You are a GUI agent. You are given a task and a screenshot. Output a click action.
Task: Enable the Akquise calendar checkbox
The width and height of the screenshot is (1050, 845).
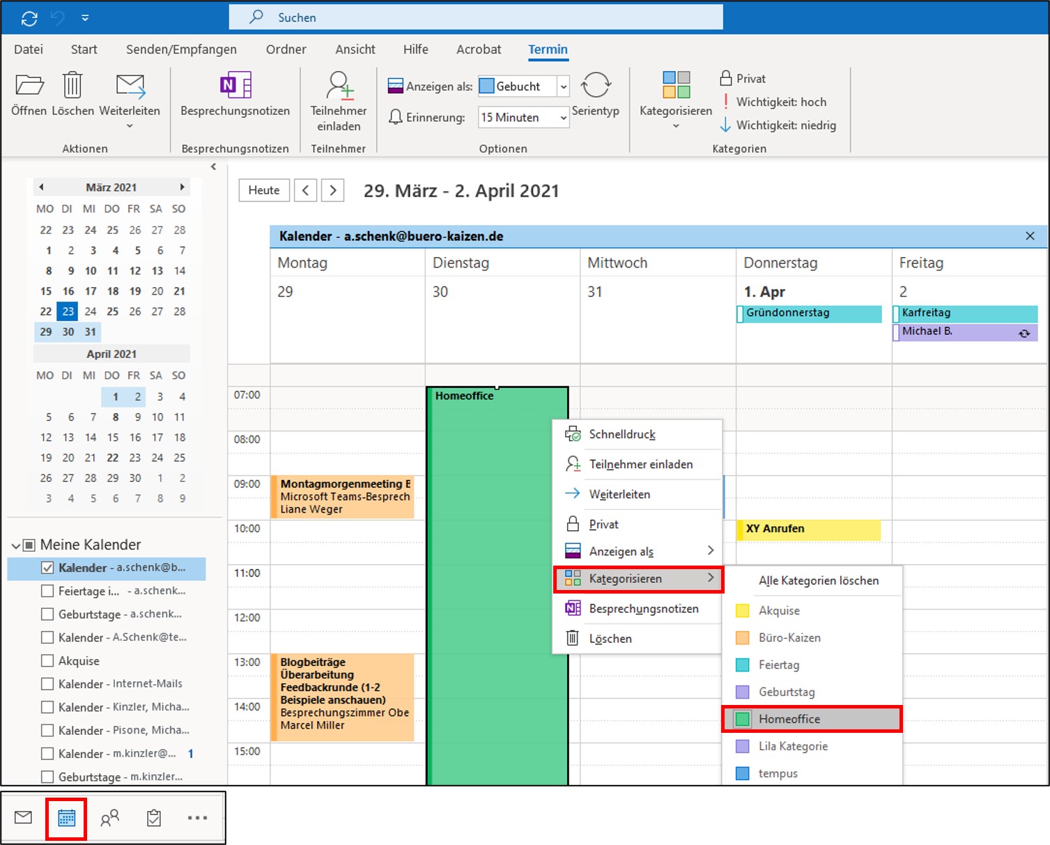click(47, 661)
